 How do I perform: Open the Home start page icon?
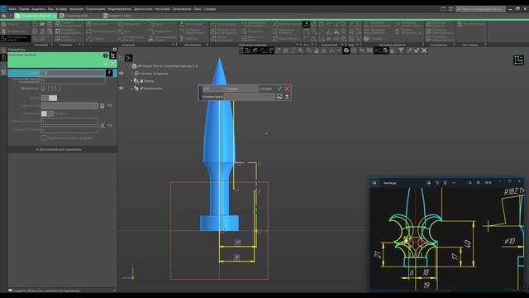point(4,16)
